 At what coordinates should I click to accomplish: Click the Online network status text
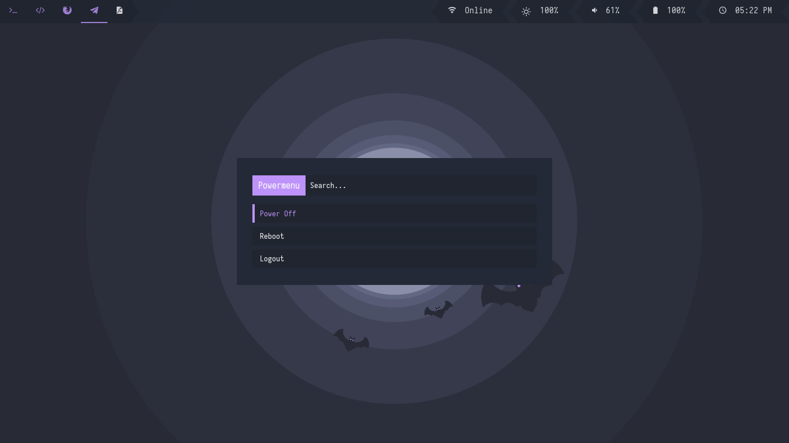(x=478, y=10)
